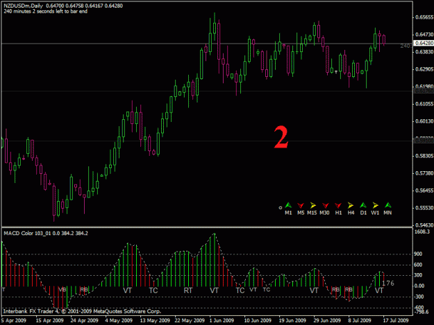Click the red arrow icon above M30
434x325 pixels.
tap(325, 205)
